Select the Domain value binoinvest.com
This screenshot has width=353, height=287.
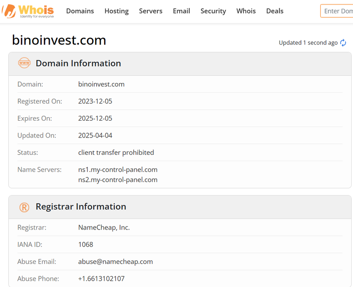pyautogui.click(x=101, y=84)
